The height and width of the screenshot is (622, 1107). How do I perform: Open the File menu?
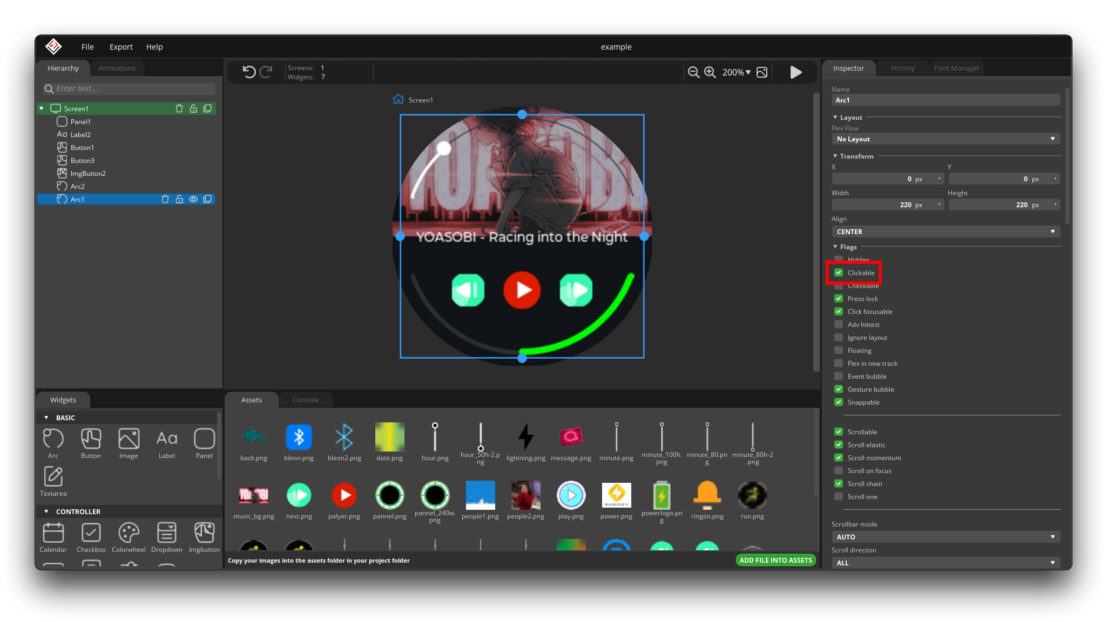coord(87,47)
